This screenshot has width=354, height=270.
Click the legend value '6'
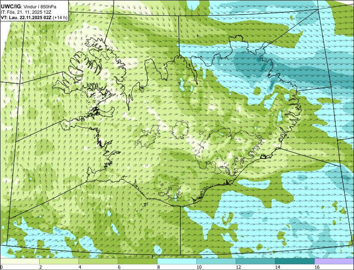click(x=119, y=267)
